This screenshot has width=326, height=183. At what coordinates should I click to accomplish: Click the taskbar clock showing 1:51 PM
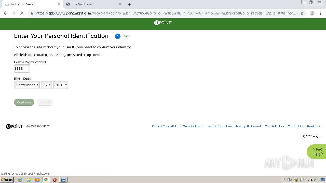pos(313,180)
